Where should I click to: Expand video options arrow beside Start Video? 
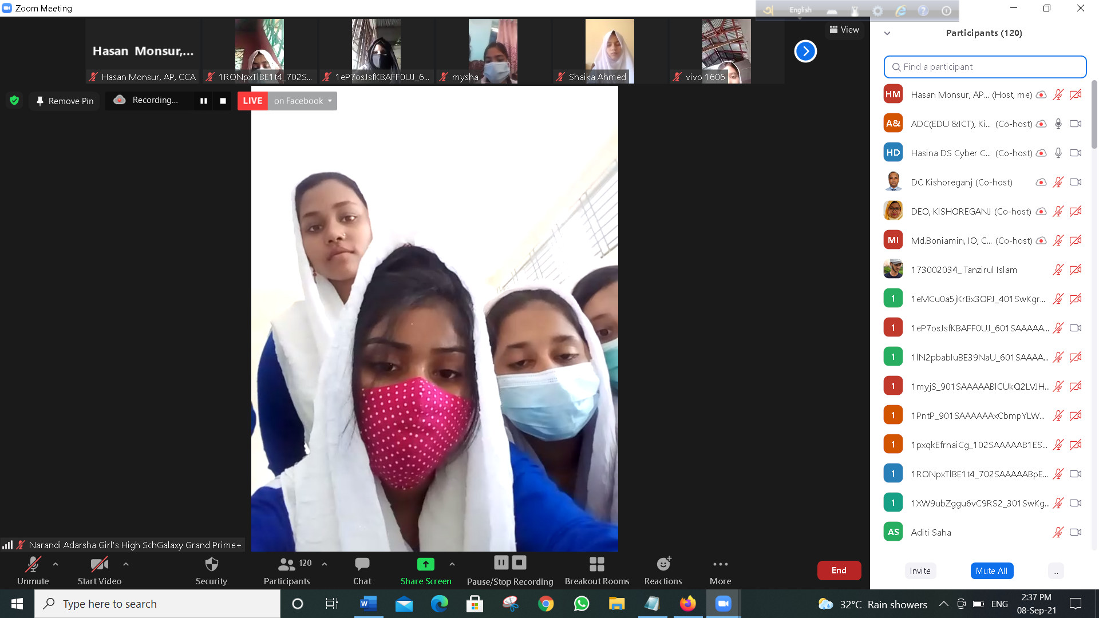126,564
